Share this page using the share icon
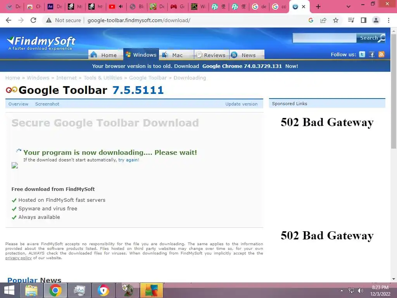Image resolution: width=397 pixels, height=298 pixels. tap(323, 20)
